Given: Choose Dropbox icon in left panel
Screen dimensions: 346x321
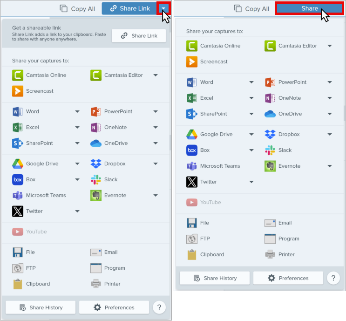Looking at the screenshot, I should (x=96, y=164).
